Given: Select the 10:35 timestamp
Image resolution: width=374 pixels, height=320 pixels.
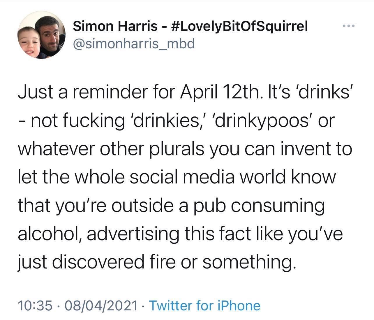Looking at the screenshot, I should (x=36, y=306).
